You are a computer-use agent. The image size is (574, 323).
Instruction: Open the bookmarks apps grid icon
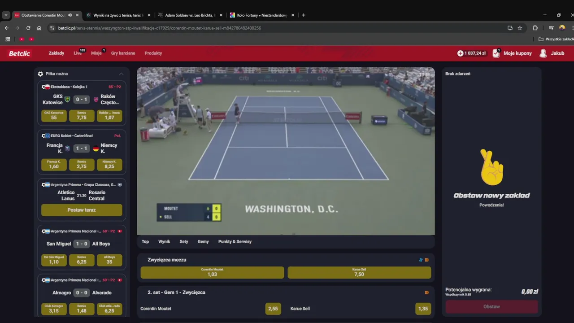click(x=8, y=39)
